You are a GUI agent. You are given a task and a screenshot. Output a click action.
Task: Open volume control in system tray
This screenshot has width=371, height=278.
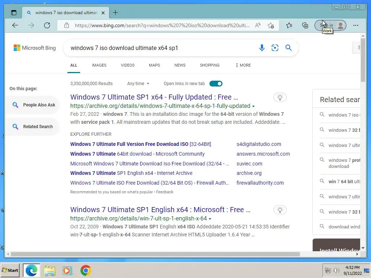point(336,270)
